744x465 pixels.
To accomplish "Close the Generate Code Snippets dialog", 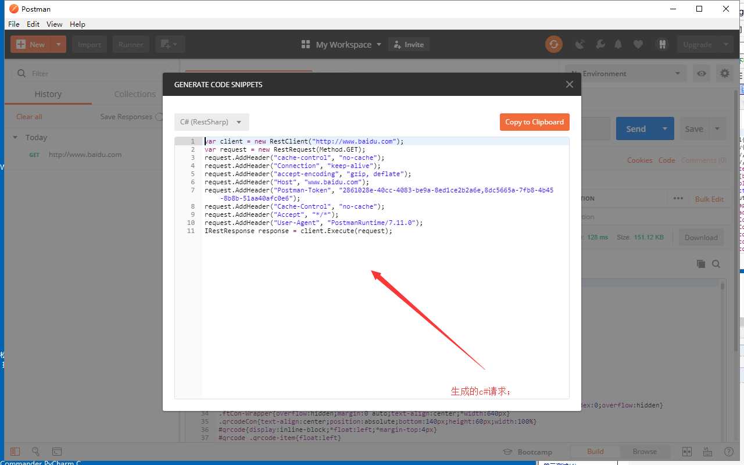I will (569, 84).
